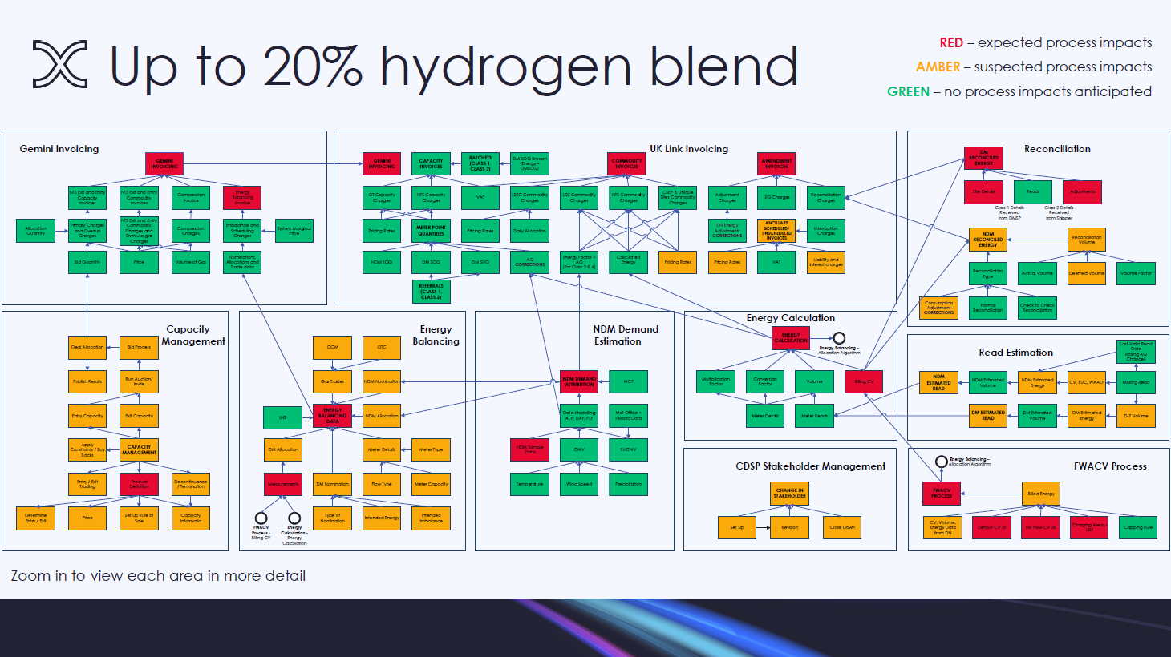This screenshot has width=1171, height=657.
Task: Select the WCF green box
Action: (x=628, y=381)
